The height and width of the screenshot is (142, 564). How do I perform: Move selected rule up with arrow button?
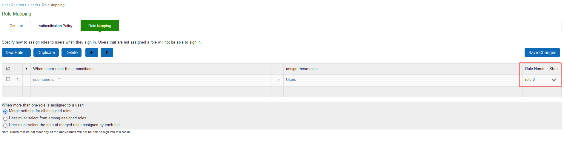click(x=92, y=53)
